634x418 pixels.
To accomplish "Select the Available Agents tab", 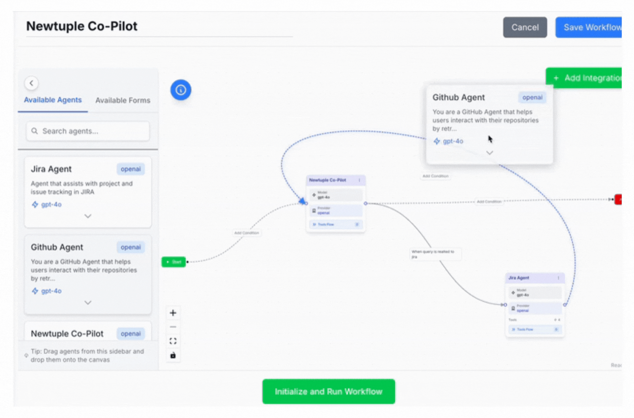I will (x=53, y=100).
